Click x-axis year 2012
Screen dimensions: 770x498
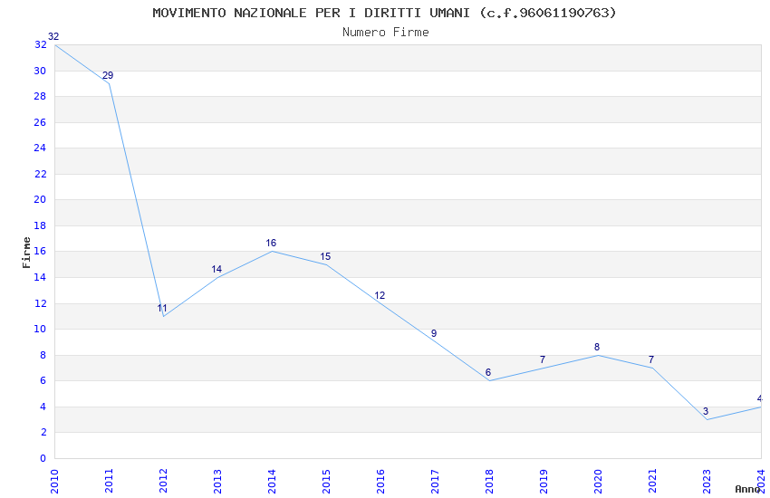[164, 481]
